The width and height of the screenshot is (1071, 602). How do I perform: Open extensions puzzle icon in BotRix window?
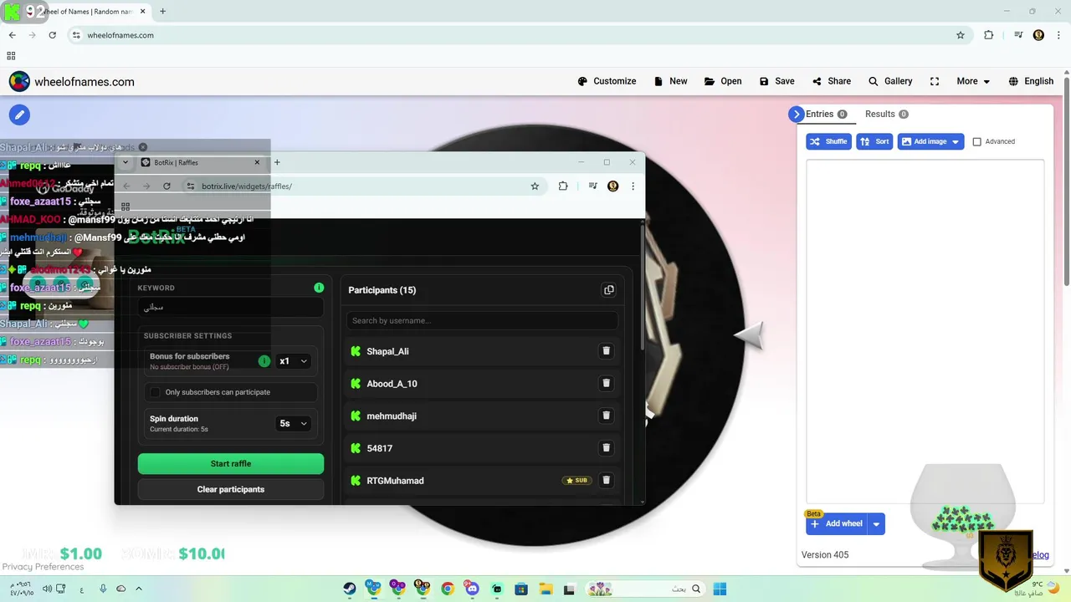[563, 186]
